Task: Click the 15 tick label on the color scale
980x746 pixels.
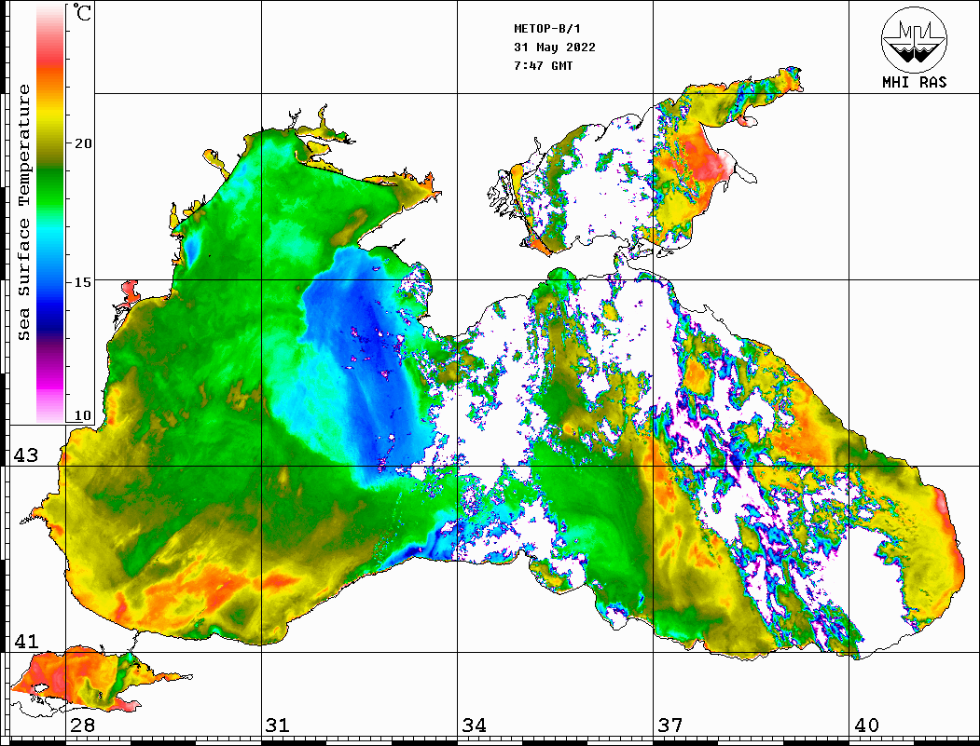Action: 82,282
